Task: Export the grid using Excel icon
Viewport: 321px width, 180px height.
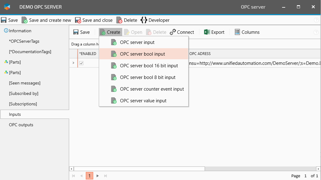Action: click(207, 32)
